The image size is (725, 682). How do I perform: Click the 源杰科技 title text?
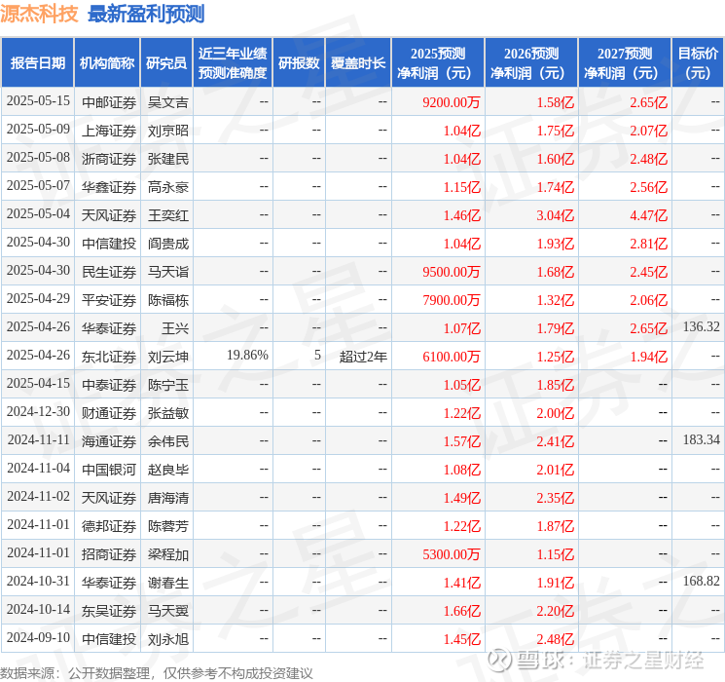pyautogui.click(x=39, y=14)
